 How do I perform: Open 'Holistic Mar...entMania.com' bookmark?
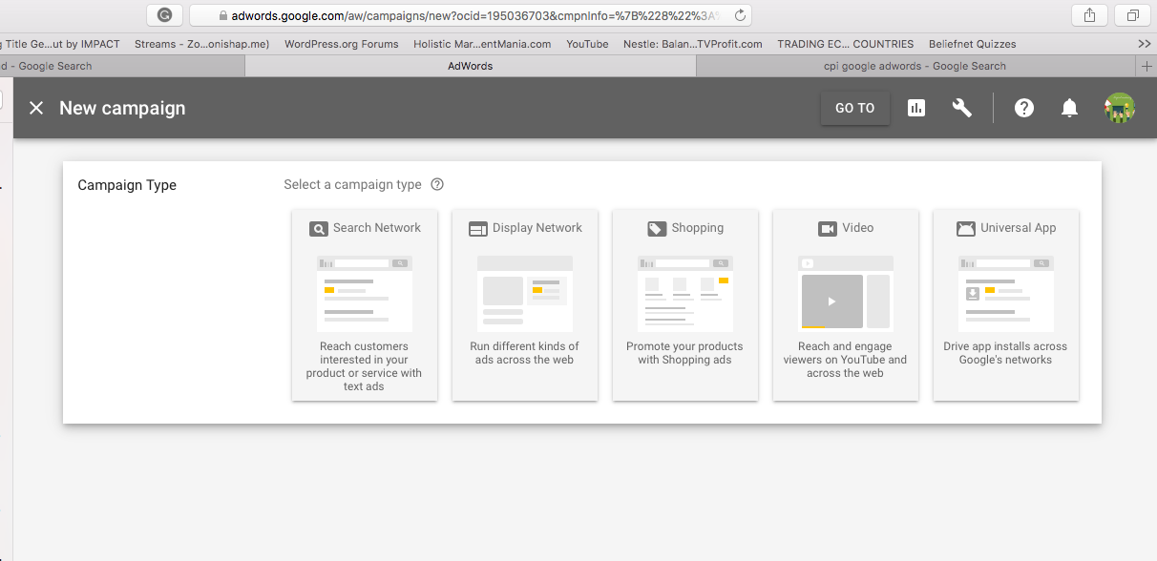[482, 44]
